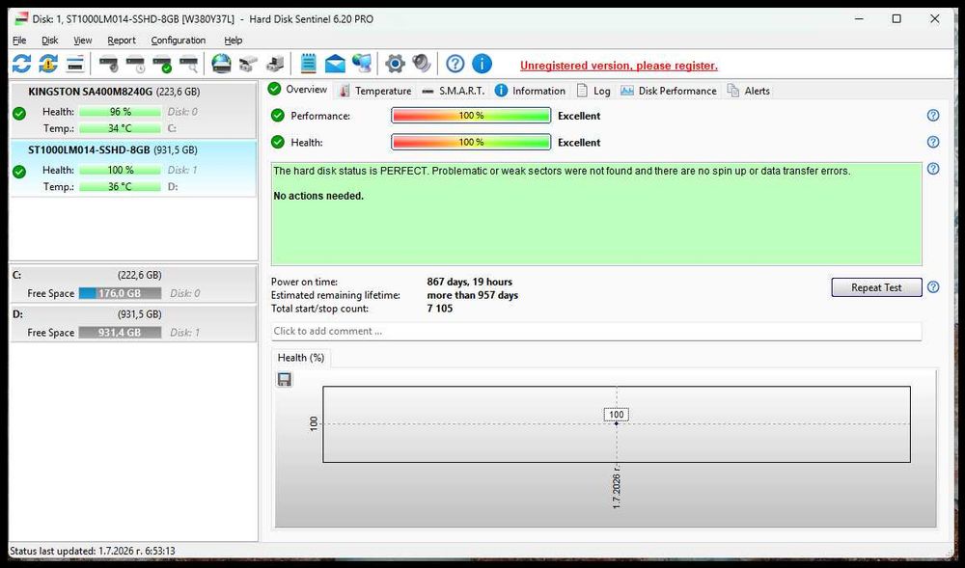Click the ST1000LM014 100 % health bar
The height and width of the screenshot is (568, 965).
pyautogui.click(x=120, y=170)
